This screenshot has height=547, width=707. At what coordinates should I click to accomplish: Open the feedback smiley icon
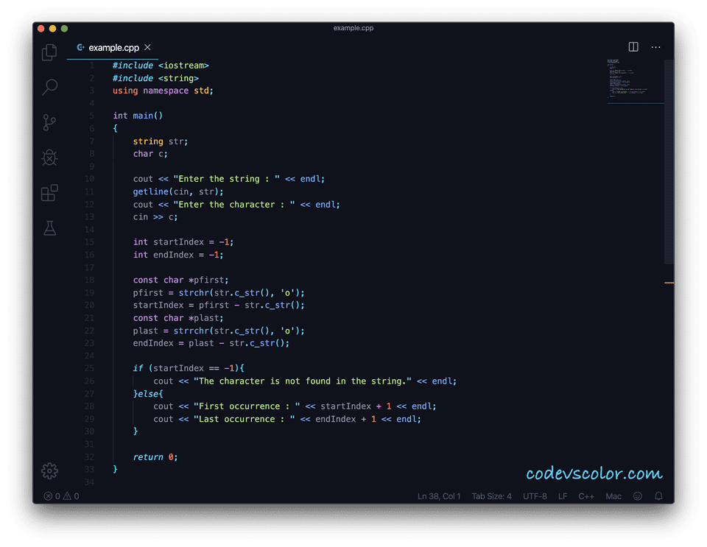click(x=637, y=495)
